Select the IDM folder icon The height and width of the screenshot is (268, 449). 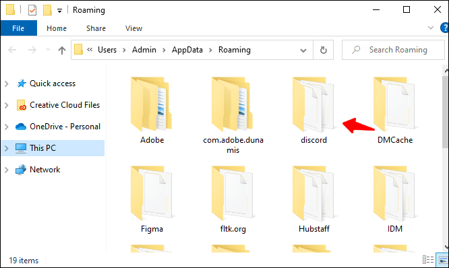coord(394,193)
